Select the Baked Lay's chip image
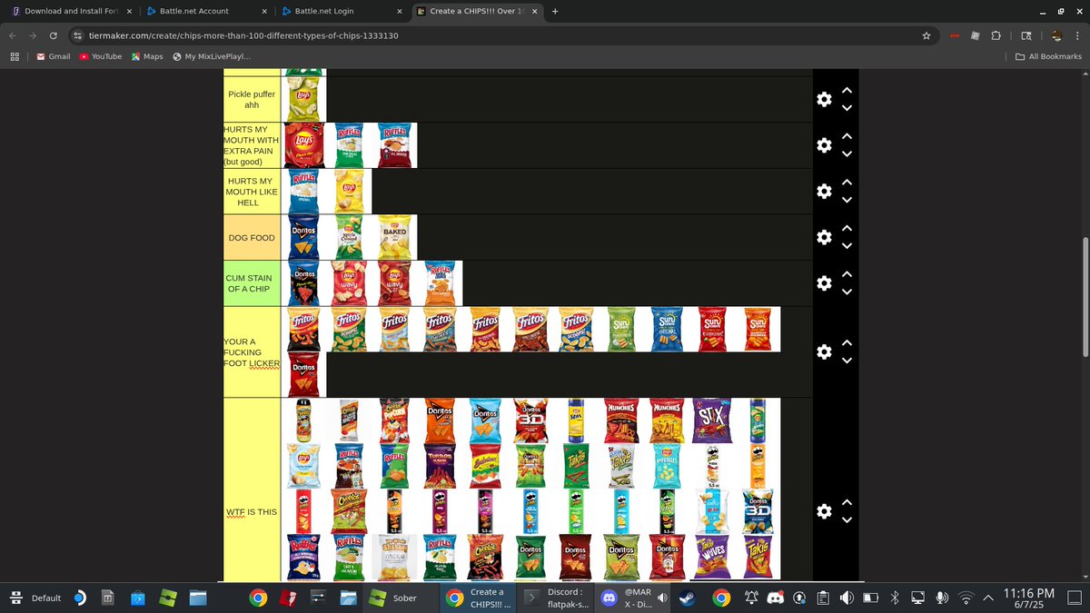Viewport: 1090px width, 613px height. tap(394, 237)
